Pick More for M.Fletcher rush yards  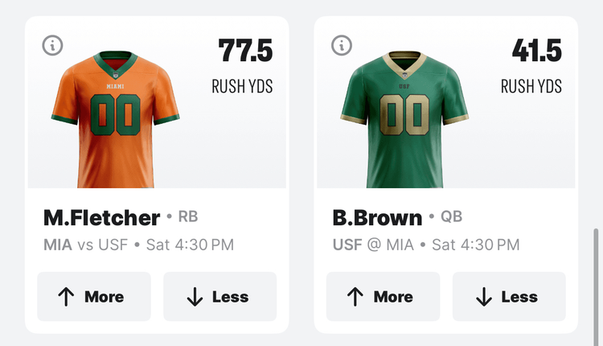click(93, 297)
